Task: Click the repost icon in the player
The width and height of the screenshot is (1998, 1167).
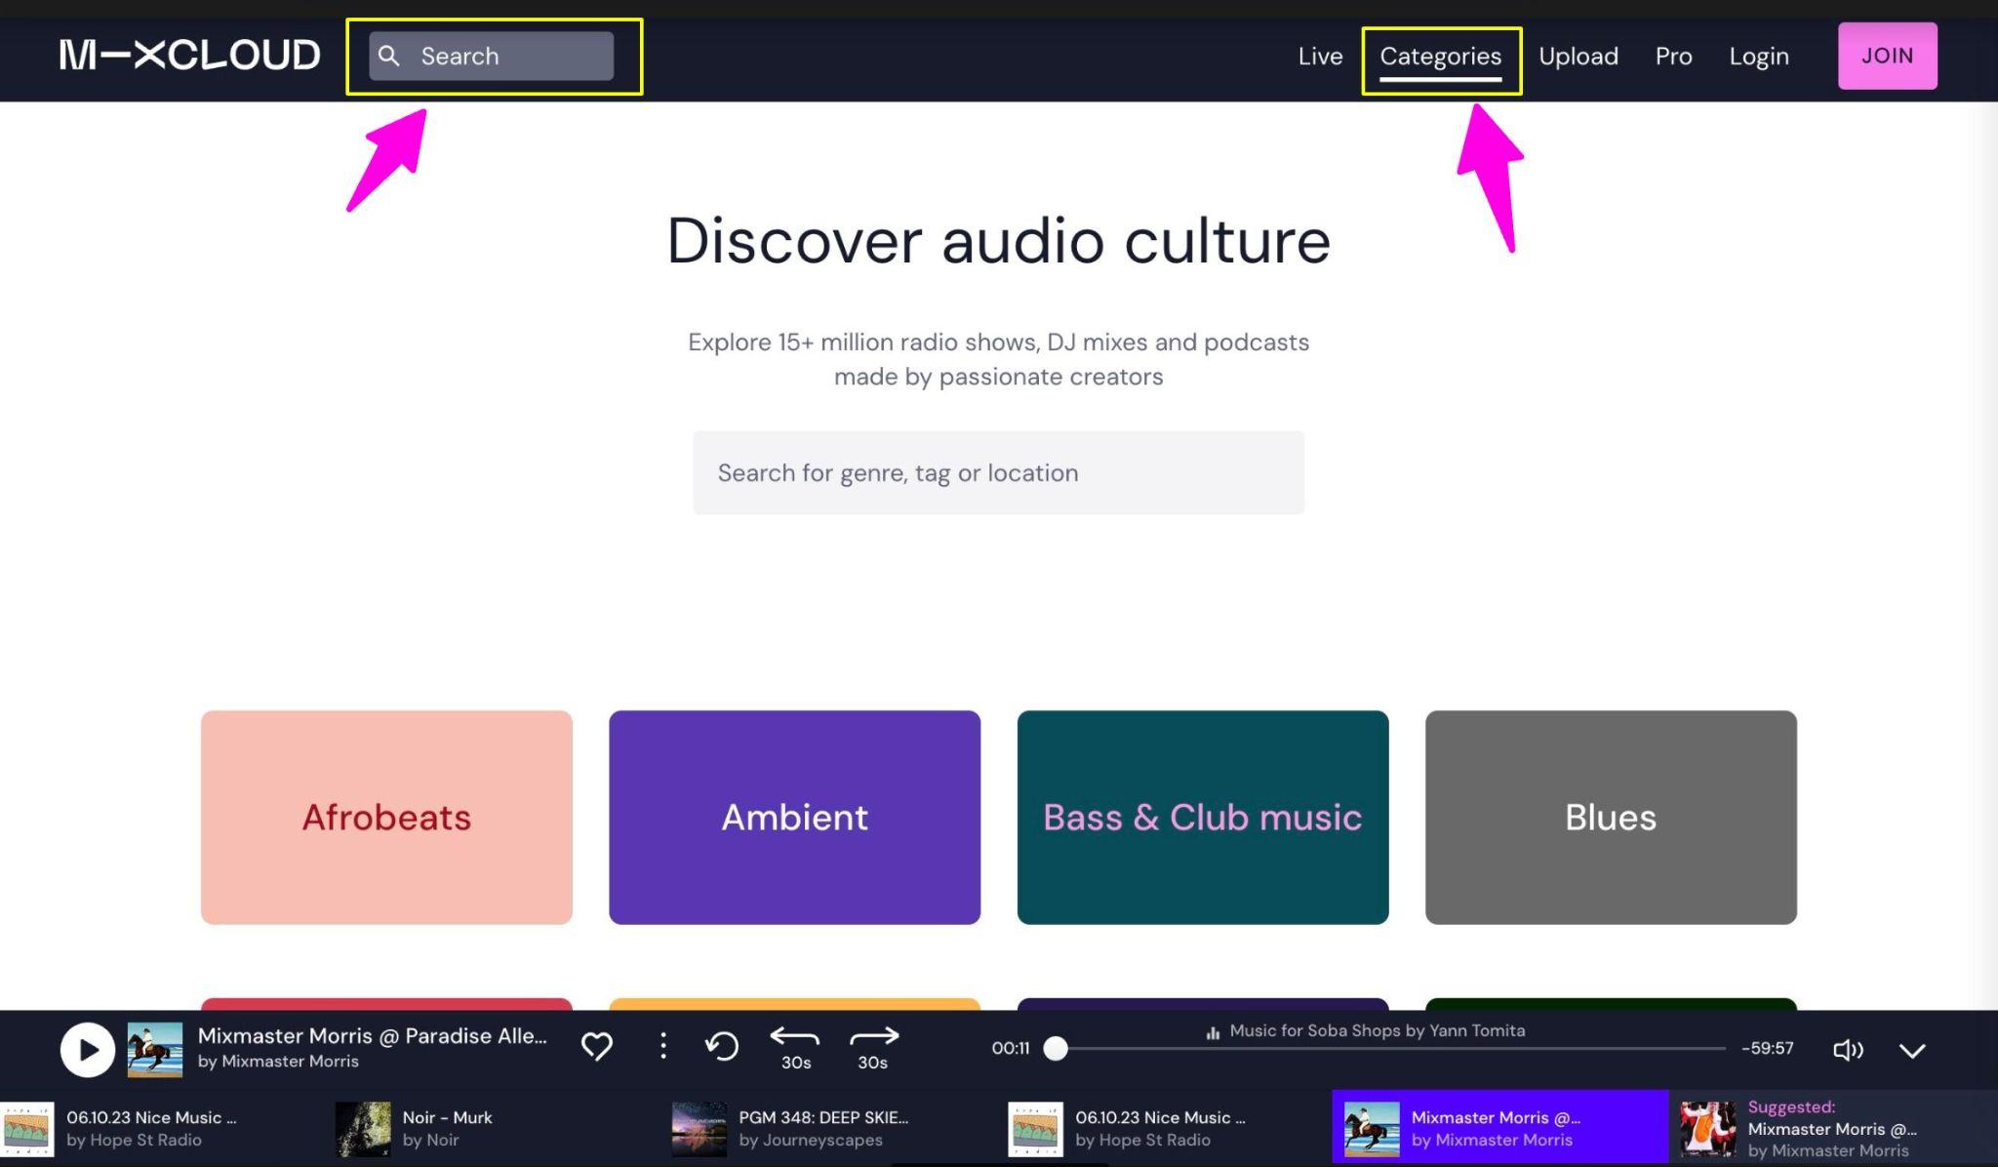Action: pyautogui.click(x=722, y=1046)
